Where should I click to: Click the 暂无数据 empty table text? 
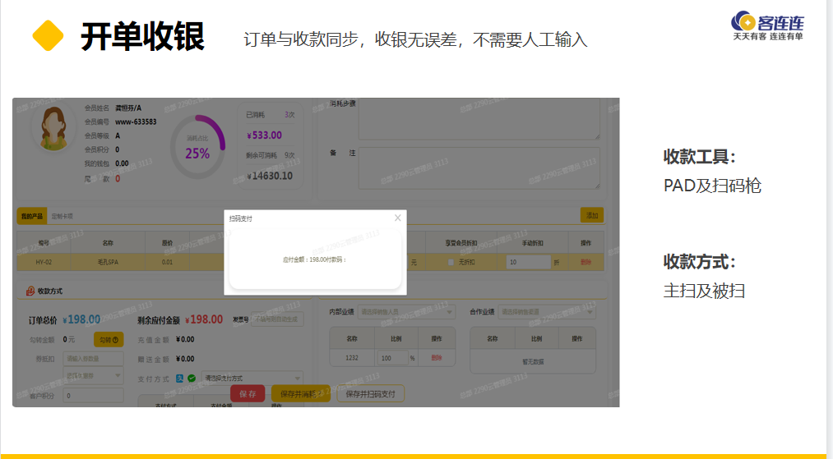(533, 362)
